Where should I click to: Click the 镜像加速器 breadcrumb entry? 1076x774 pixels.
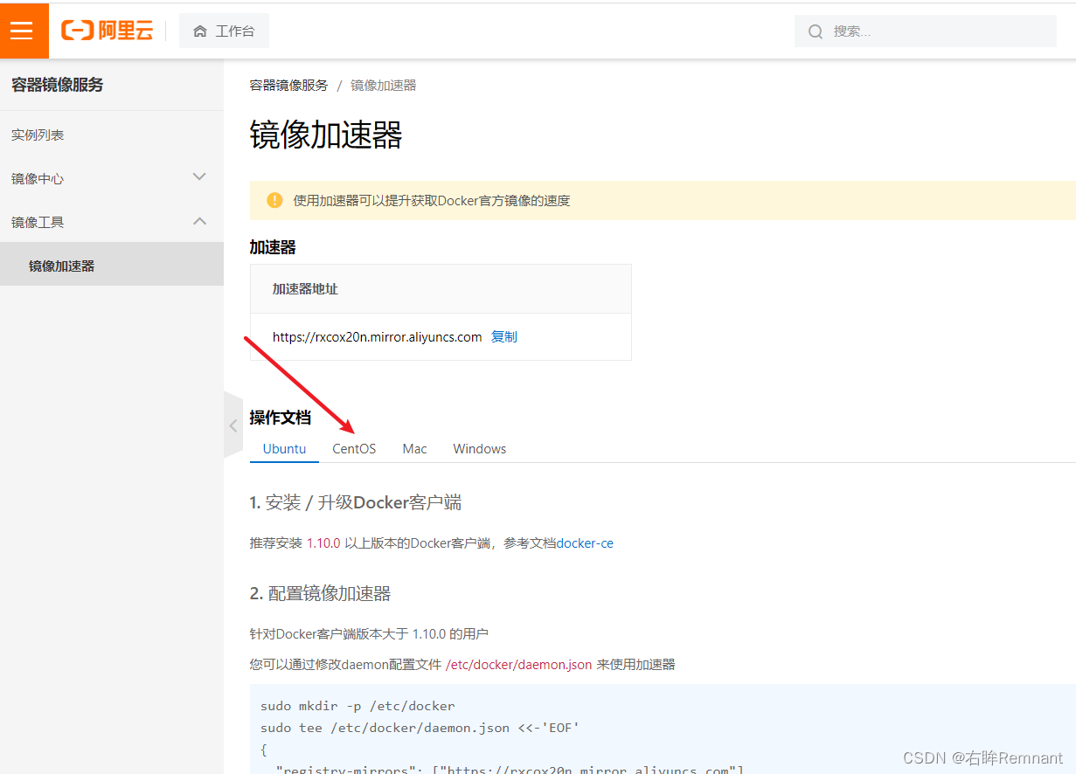[x=384, y=85]
